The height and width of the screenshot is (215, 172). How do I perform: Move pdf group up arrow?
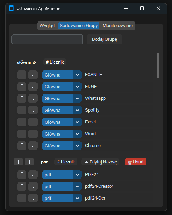[x=18, y=162]
